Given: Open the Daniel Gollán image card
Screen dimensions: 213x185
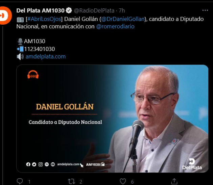Looking at the screenshot, I should point(112,119).
